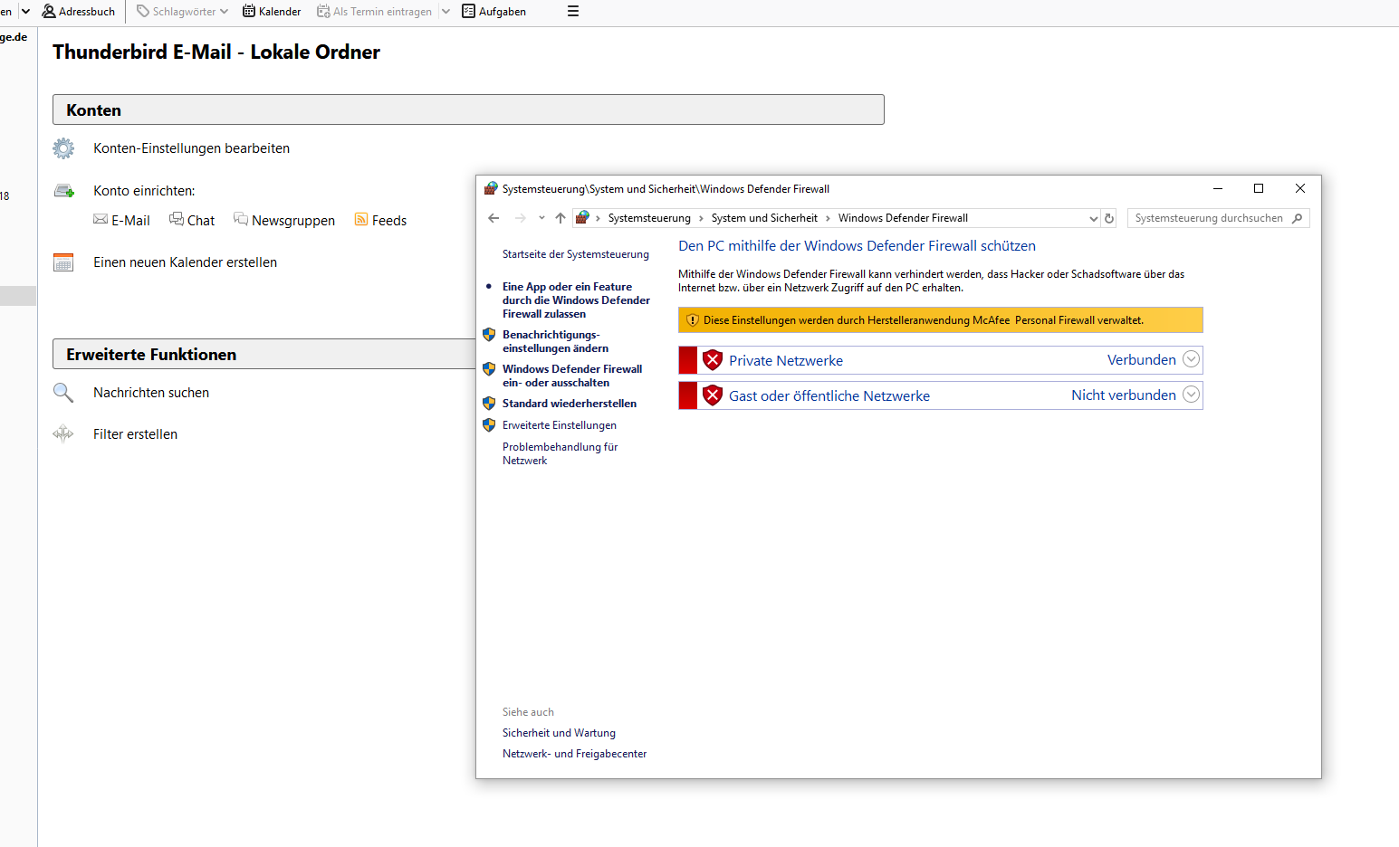Click the Konten-Einstellungen gear icon

click(x=63, y=148)
